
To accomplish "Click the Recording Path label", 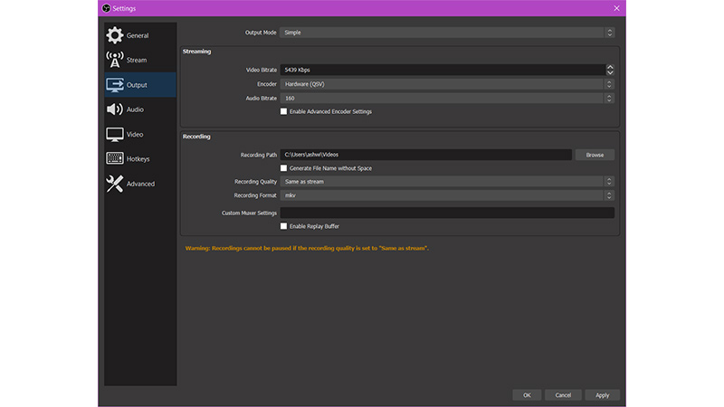I will (259, 155).
